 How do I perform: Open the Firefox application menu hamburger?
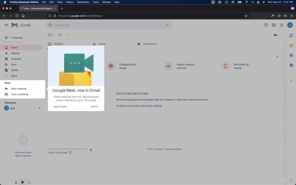pyautogui.click(x=292, y=16)
